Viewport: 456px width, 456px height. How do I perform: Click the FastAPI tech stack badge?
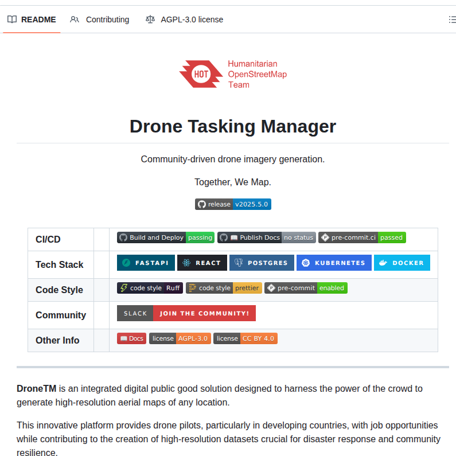tap(146, 263)
